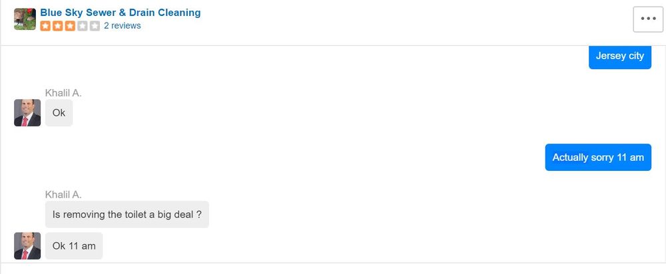Click Khalil A. name above "Ok" message
This screenshot has height=274, width=666.
point(63,93)
